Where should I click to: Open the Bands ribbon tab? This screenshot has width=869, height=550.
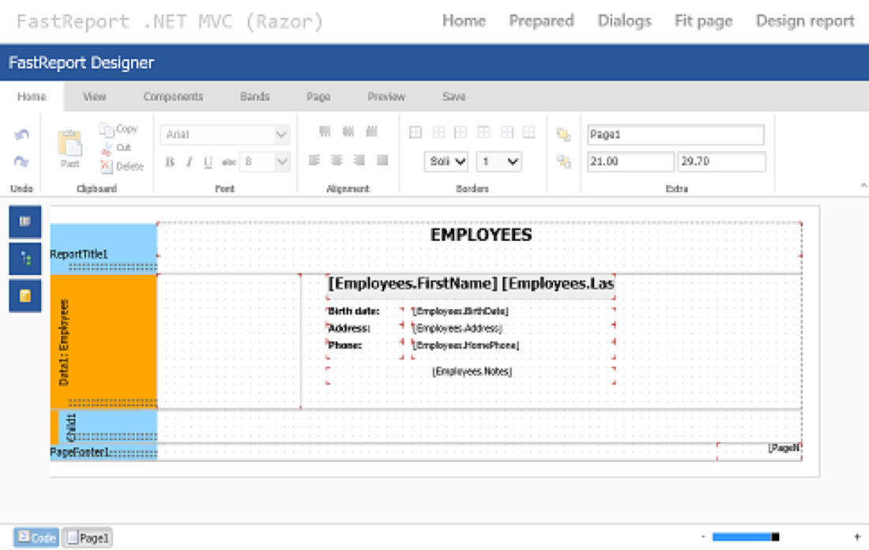point(254,96)
